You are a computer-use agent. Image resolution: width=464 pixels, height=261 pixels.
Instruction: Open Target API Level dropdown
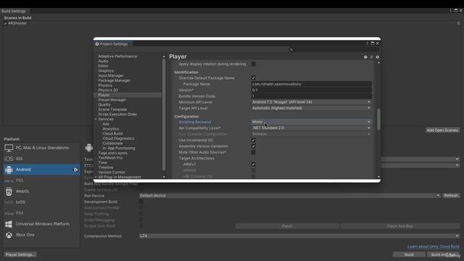[x=311, y=108]
